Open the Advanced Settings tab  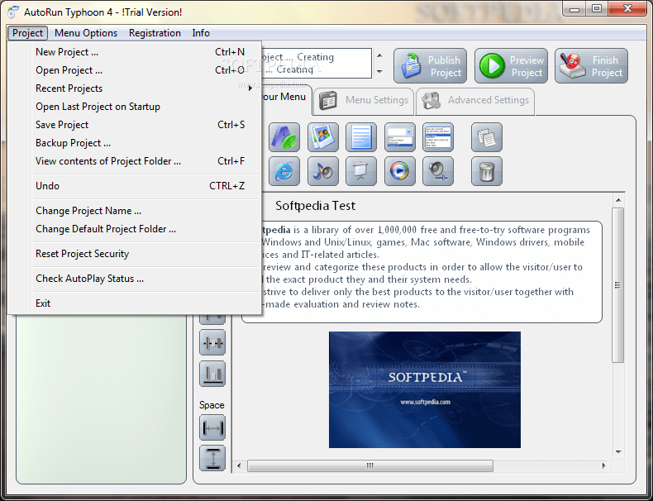tap(475, 100)
